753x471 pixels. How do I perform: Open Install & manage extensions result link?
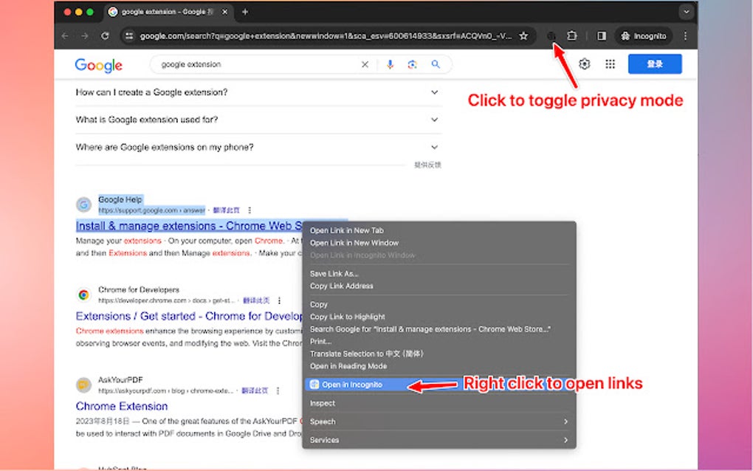coord(189,226)
